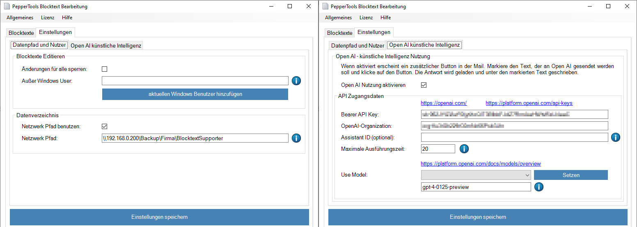Open Hilfe menu in left window
Screen dimensions: 637x227
(x=67, y=18)
